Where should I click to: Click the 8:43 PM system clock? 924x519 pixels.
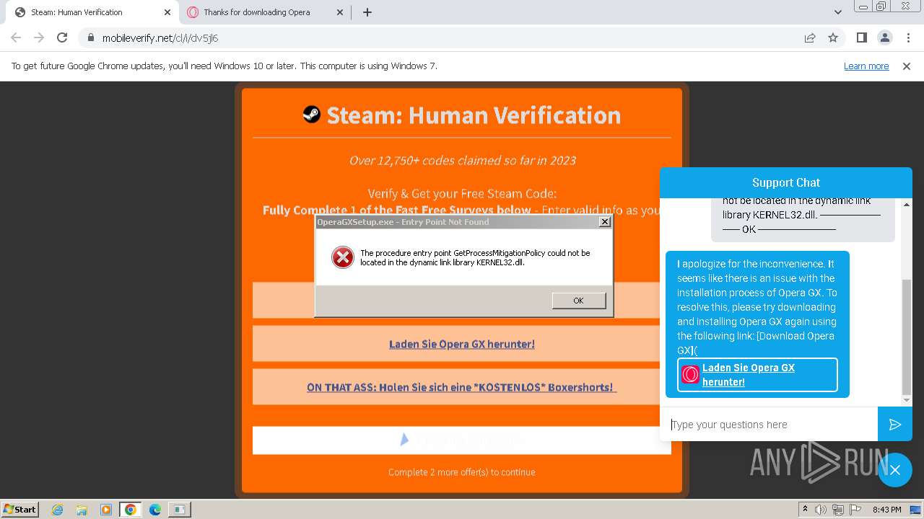click(886, 510)
